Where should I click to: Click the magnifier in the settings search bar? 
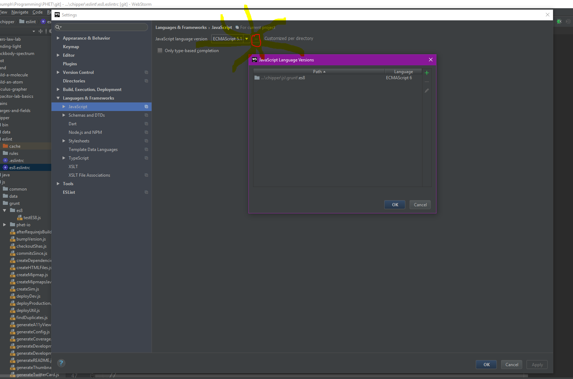tap(58, 27)
